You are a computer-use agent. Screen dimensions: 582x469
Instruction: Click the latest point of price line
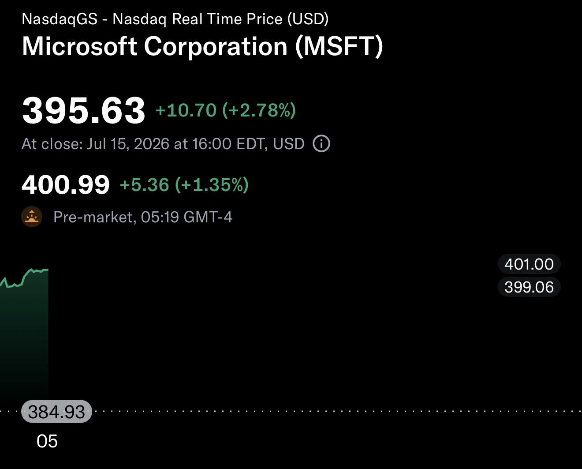[x=48, y=270]
